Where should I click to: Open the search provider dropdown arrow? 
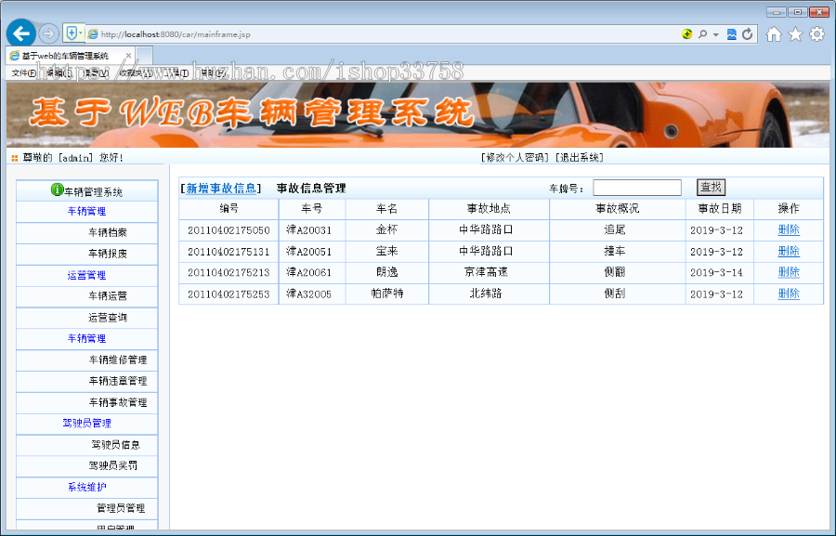pyautogui.click(x=714, y=33)
